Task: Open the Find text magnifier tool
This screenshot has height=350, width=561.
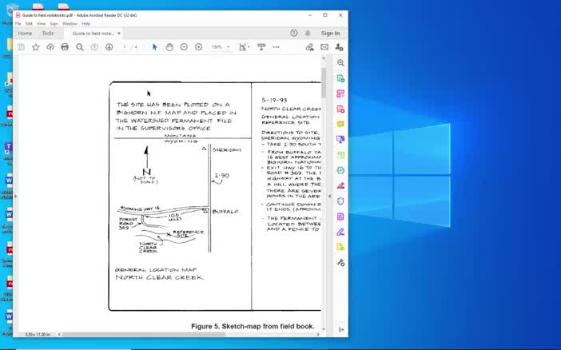Action: pos(80,47)
